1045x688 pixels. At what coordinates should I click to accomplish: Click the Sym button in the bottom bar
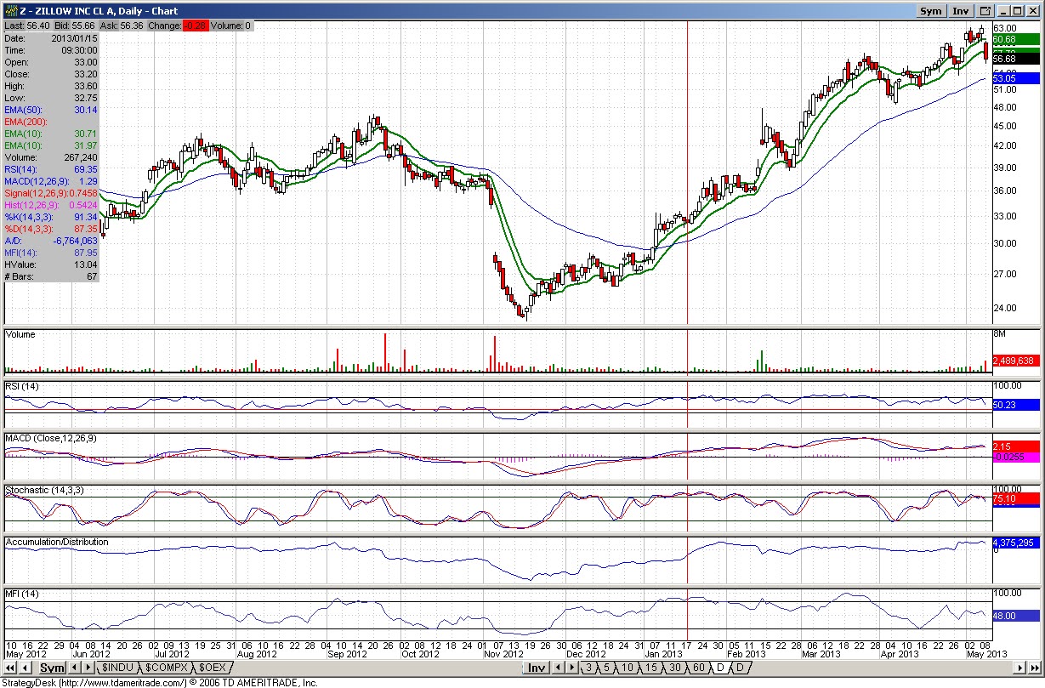[x=54, y=668]
